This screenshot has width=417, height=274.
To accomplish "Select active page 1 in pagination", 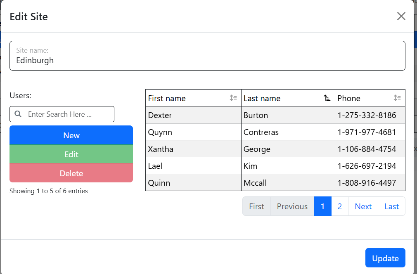I will [x=322, y=206].
